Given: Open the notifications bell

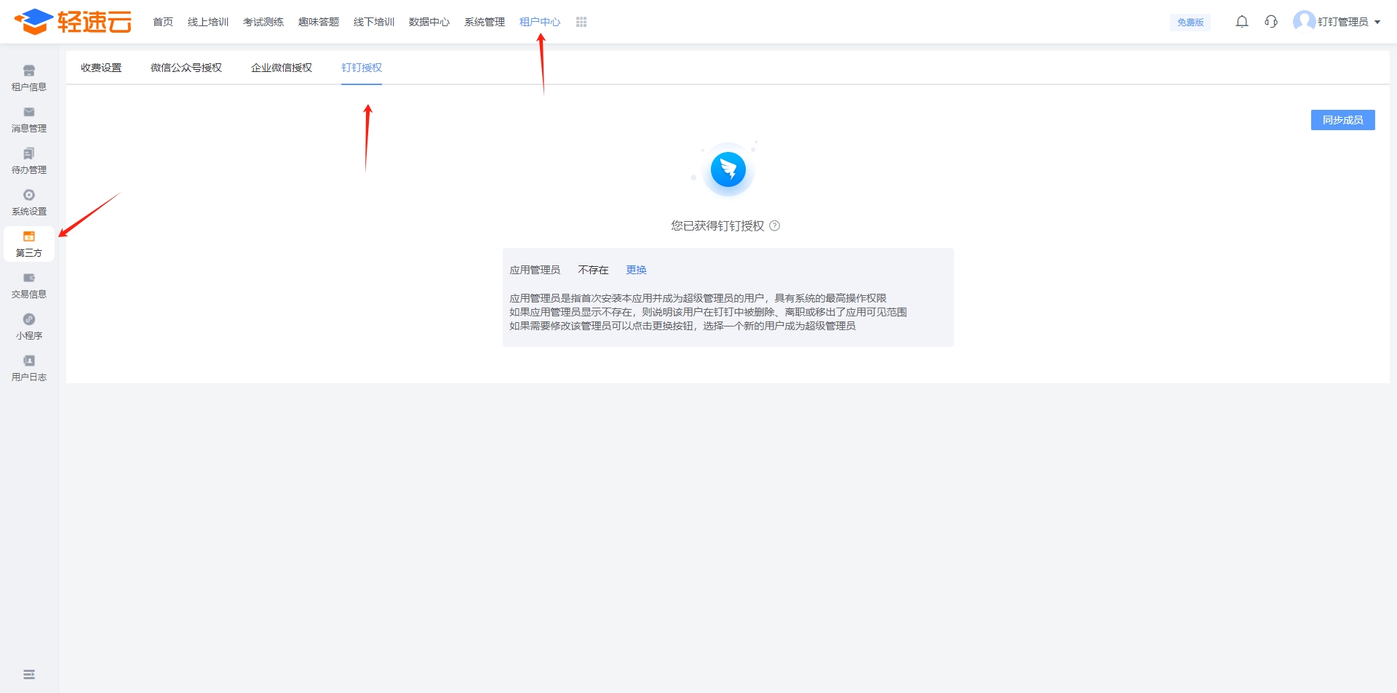Looking at the screenshot, I should pyautogui.click(x=1242, y=22).
